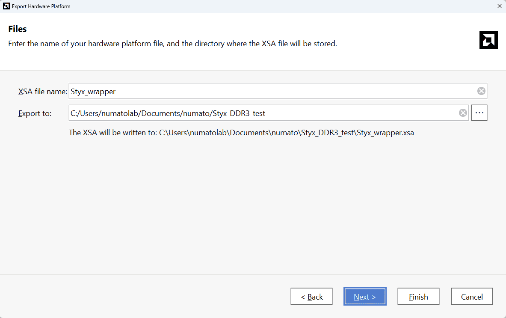Click the XSA file name label
Screen dimensions: 506x318
point(42,91)
